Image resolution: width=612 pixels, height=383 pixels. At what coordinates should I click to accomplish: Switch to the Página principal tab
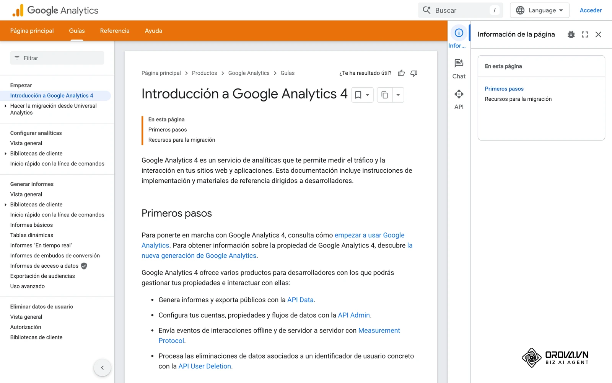(32, 31)
